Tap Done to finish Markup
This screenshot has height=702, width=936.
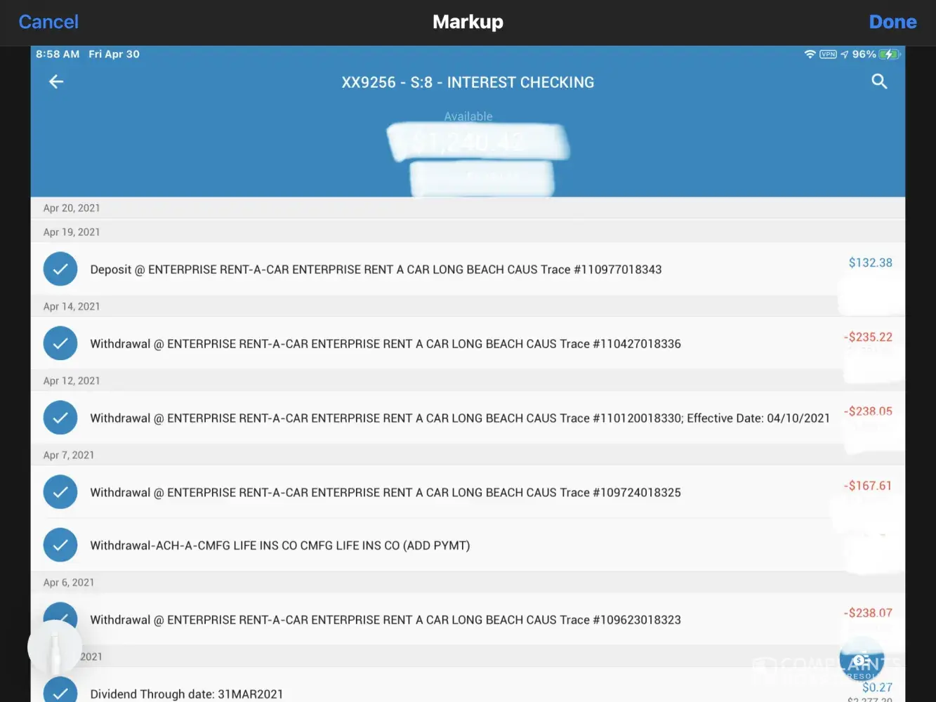(892, 22)
